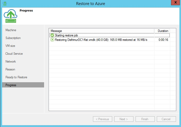Image resolution: width=181 pixels, height=127 pixels.
Task: Go to the Ready to Restore step
Action: (16, 77)
